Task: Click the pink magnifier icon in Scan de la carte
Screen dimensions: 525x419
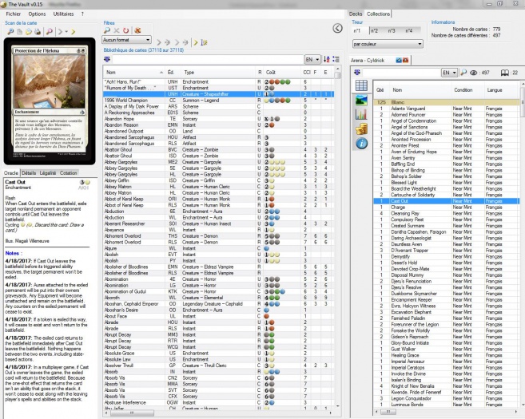Action: pyautogui.click(x=50, y=32)
